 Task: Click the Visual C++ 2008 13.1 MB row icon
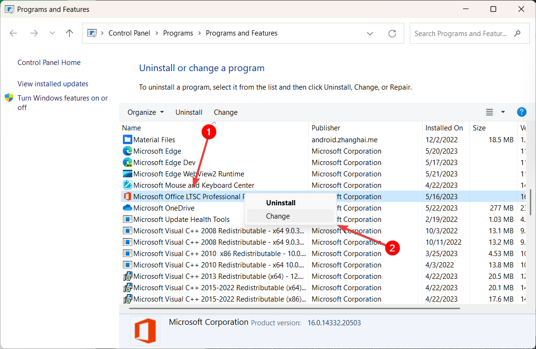coord(128,231)
